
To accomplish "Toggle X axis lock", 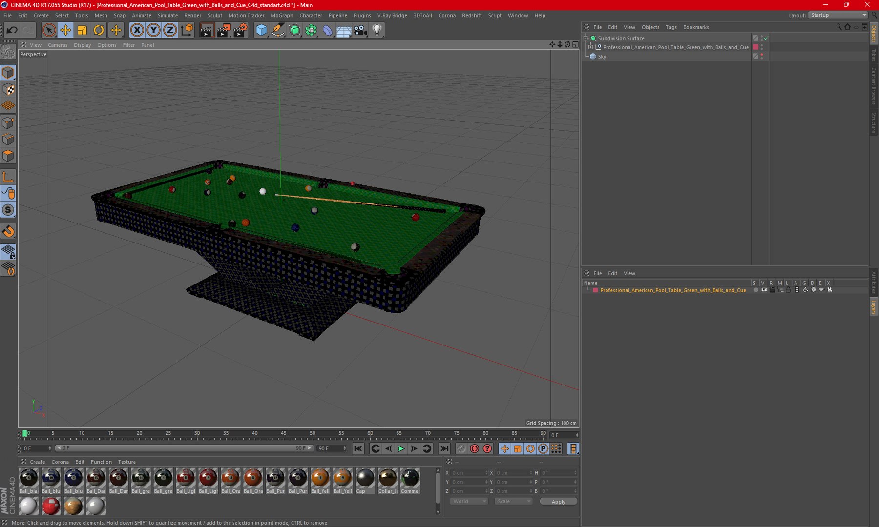I will point(137,30).
